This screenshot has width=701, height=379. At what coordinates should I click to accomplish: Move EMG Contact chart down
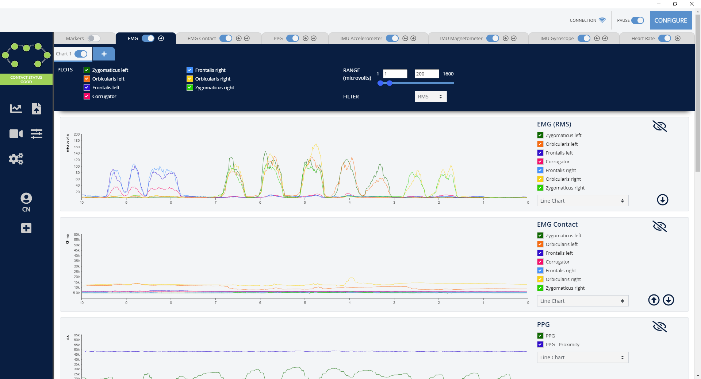click(x=669, y=300)
